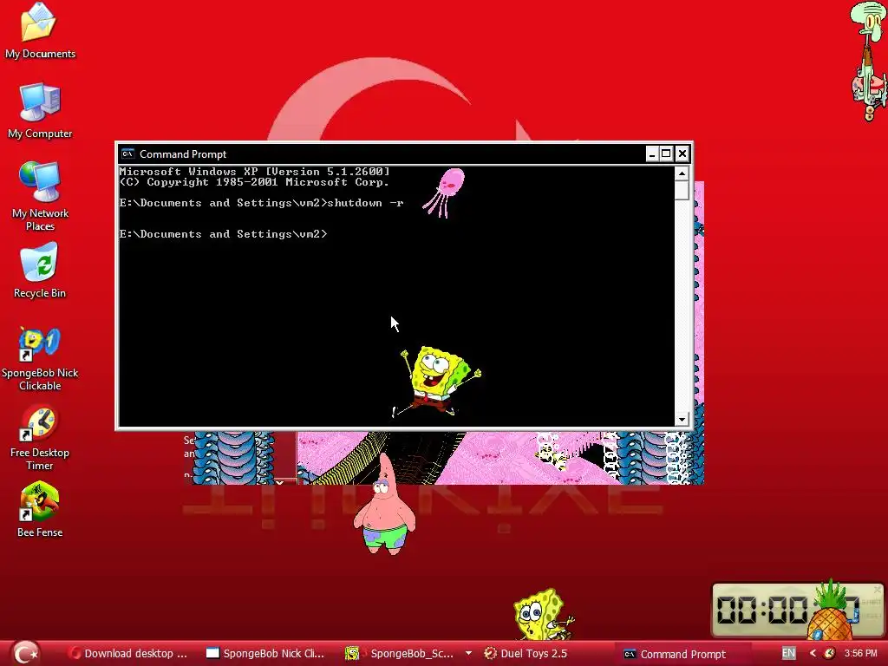Expand the dropdown arrow beside SpongeBob_Sc... taskbar group

click(468, 653)
